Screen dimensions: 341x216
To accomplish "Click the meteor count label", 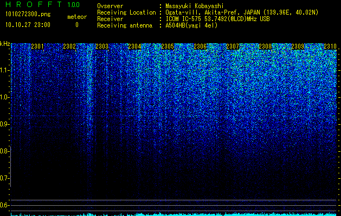I will click(x=77, y=17).
